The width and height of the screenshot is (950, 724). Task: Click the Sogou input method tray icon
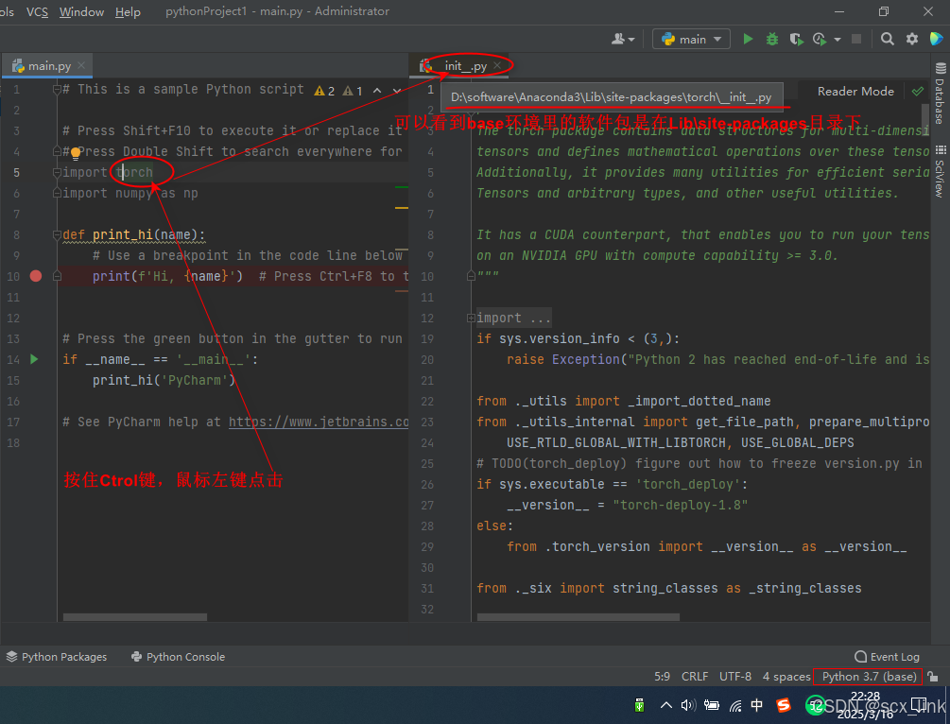(784, 705)
